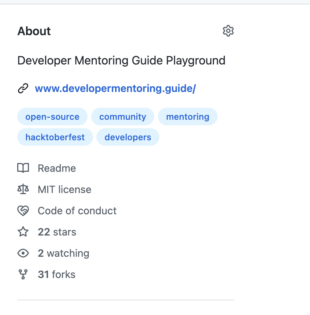Click the hacktoberfest topic tag
This screenshot has width=310, height=315.
tap(55, 137)
